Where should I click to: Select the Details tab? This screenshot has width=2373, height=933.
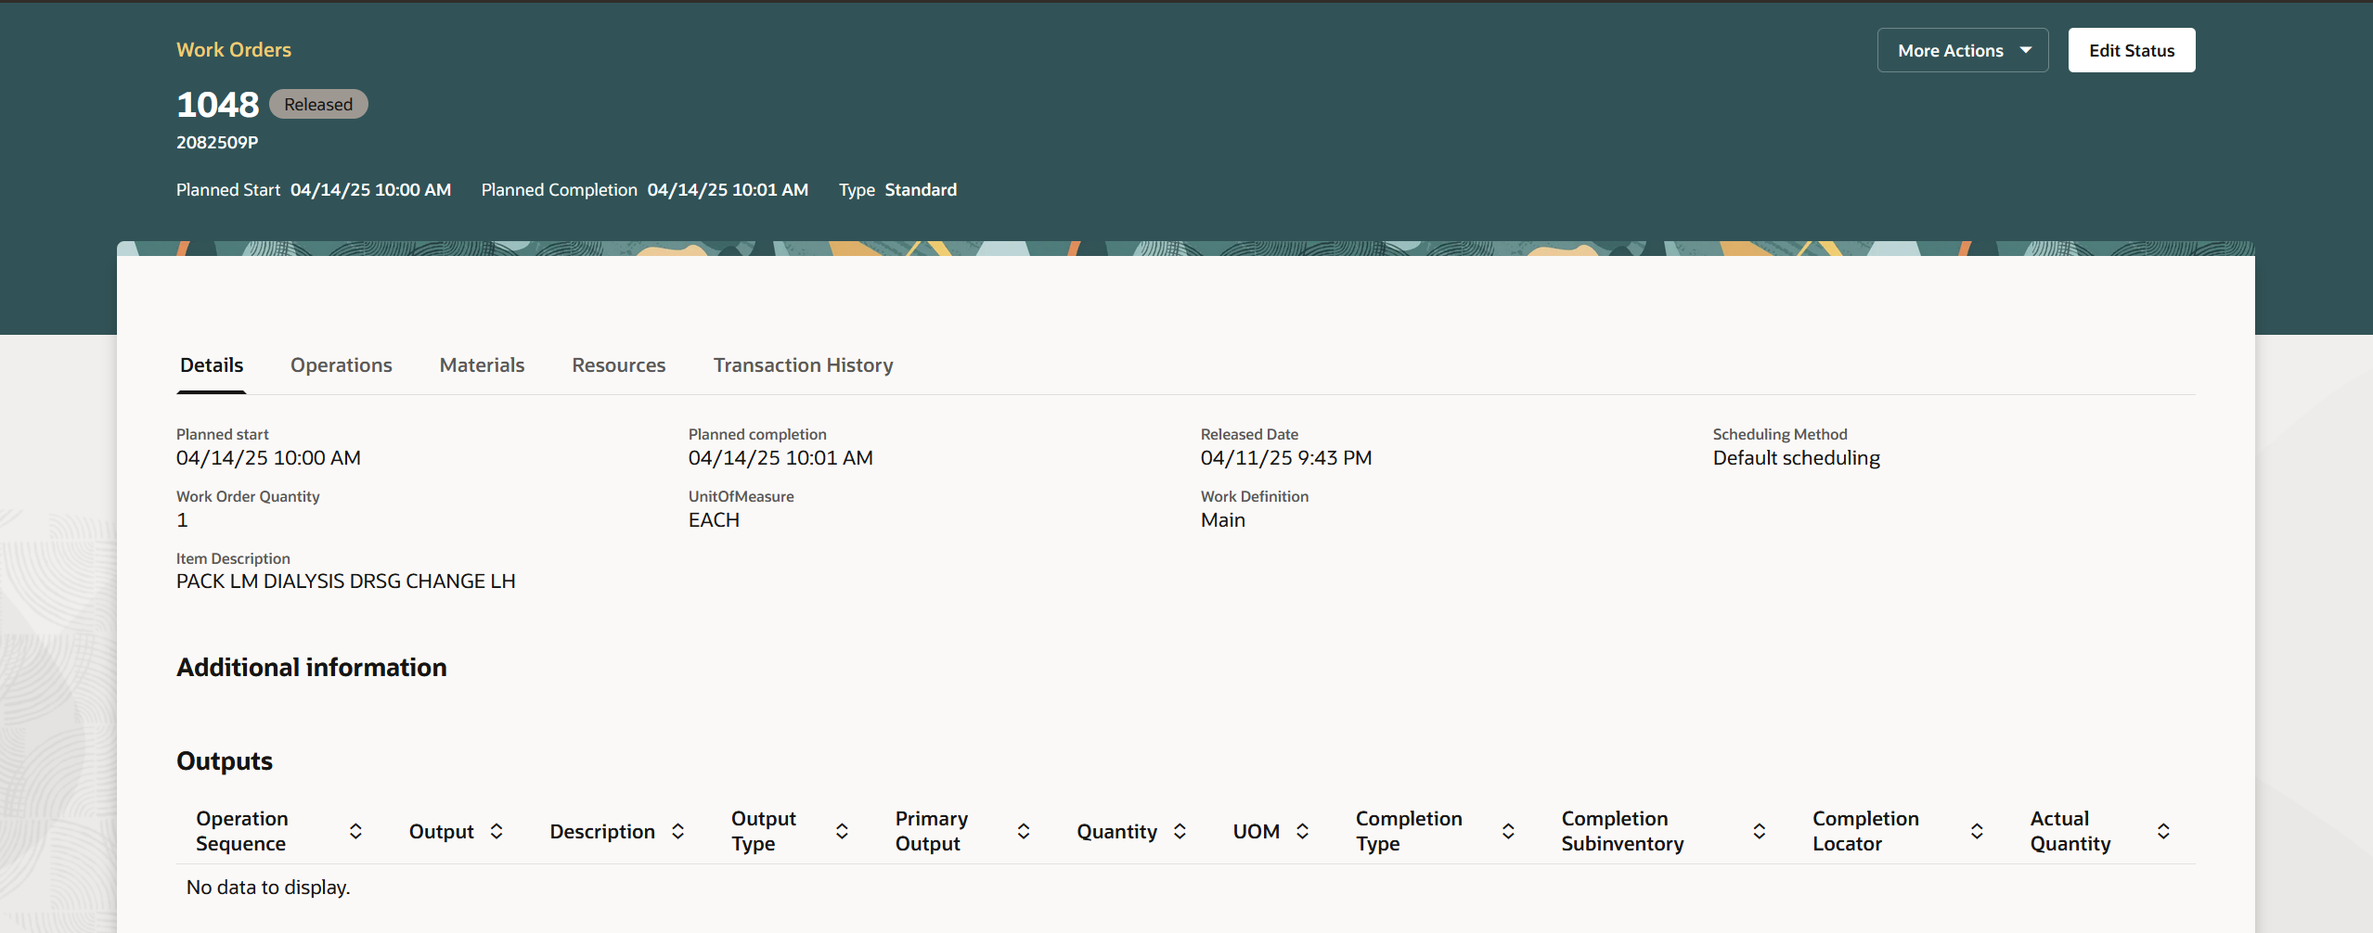[x=212, y=364]
